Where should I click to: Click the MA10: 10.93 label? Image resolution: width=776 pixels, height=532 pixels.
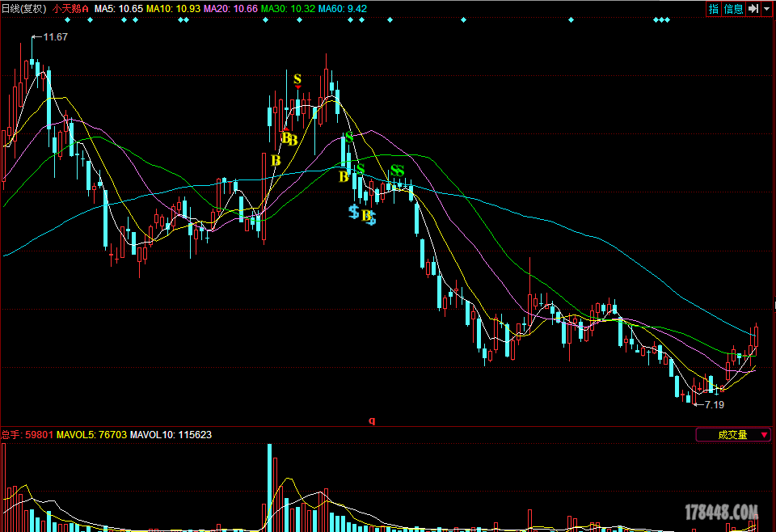tap(173, 9)
